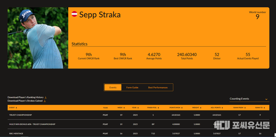This screenshot has height=137, width=276.
Task: Open Download Player's Strokes Gained link
Action: [x=25, y=101]
